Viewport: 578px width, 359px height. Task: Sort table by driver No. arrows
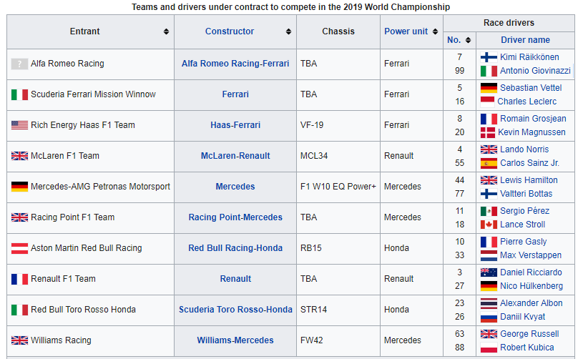[468, 40]
